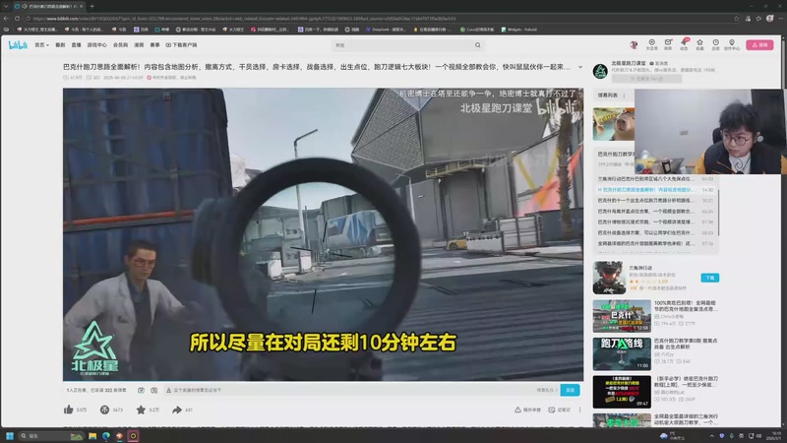Viewport: 787px width, 443px height.
Task: Open more options dots below video
Action: (579, 410)
